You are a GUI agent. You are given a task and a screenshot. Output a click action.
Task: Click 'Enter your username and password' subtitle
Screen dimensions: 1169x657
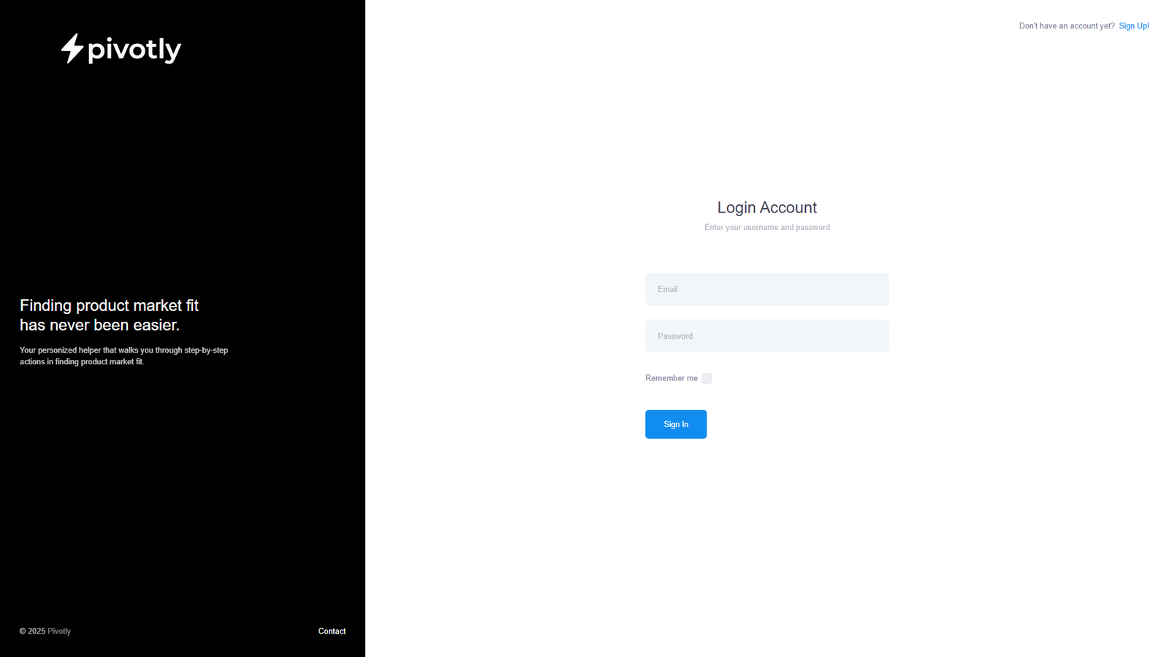click(766, 227)
